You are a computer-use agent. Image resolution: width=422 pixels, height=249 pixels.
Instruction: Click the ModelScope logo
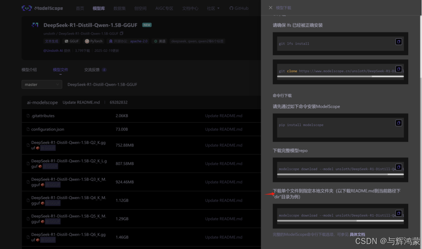click(x=42, y=8)
